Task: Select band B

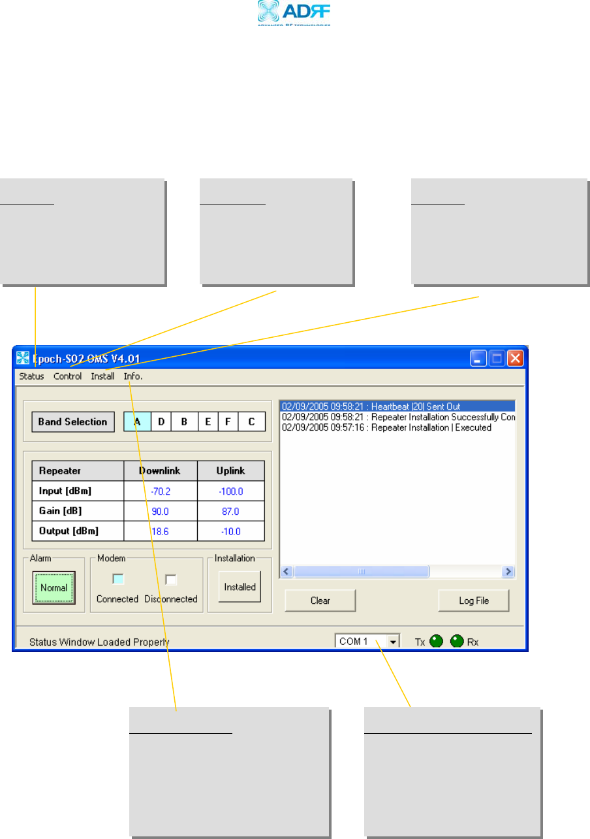Action: [x=184, y=422]
